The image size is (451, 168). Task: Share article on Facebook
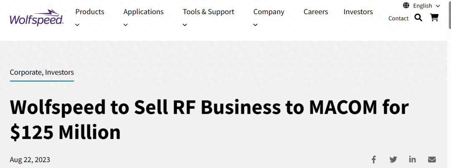coord(374,159)
